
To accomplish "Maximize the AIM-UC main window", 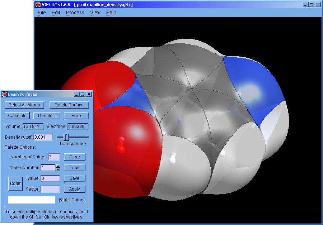I will (x=311, y=5).
